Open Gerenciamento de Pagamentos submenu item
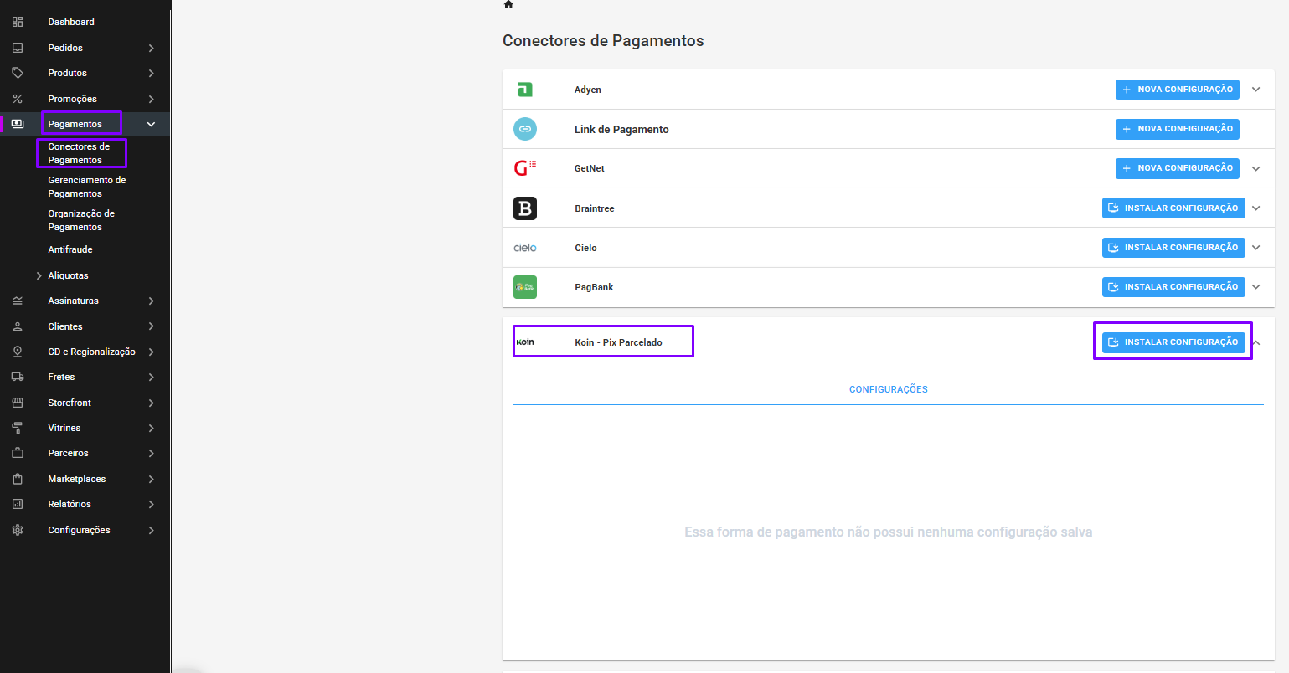This screenshot has width=1289, height=673. point(87,187)
